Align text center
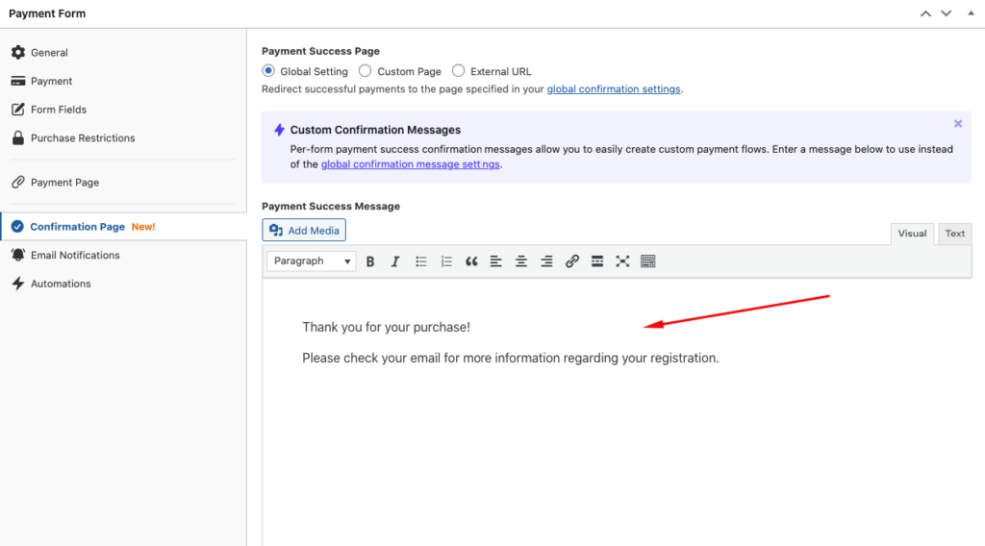 (x=521, y=261)
